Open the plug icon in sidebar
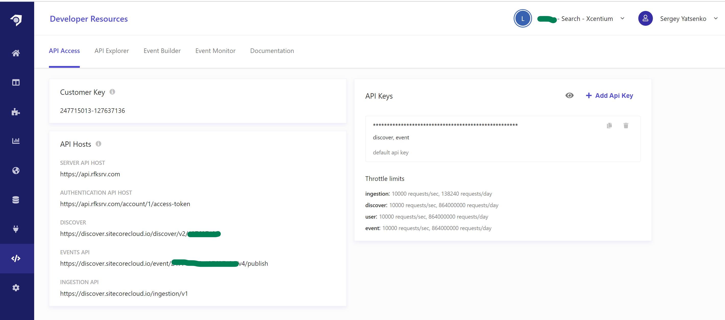 pyautogui.click(x=16, y=229)
